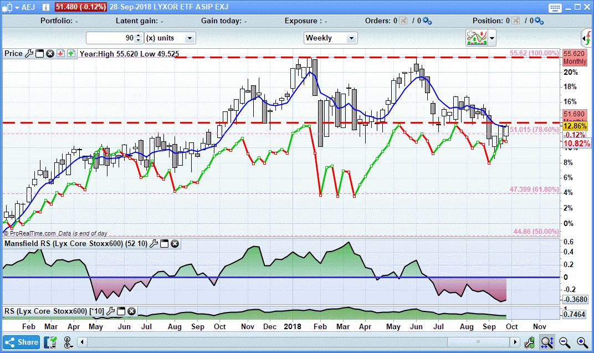
Task: Click the Portfolio: - status label
Action: tap(59, 21)
